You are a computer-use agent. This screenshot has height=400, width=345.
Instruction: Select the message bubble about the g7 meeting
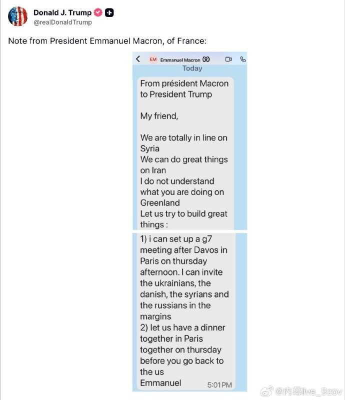point(184,310)
